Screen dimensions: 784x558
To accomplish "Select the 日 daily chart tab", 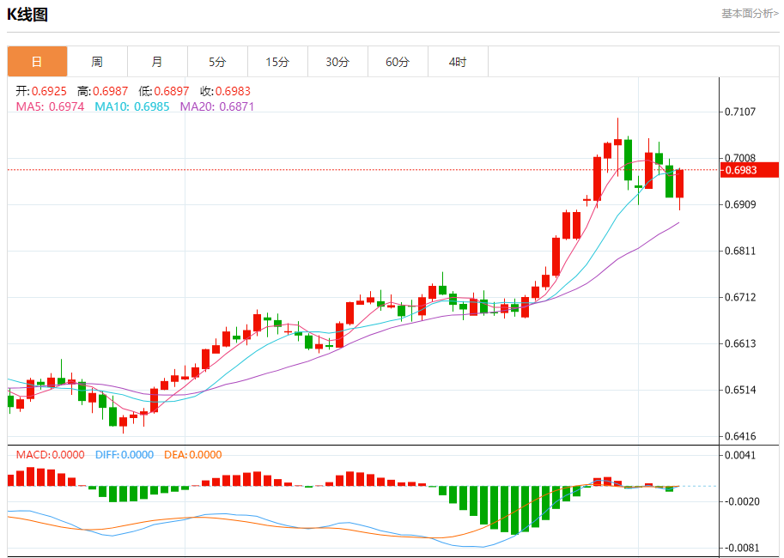I will [37, 62].
